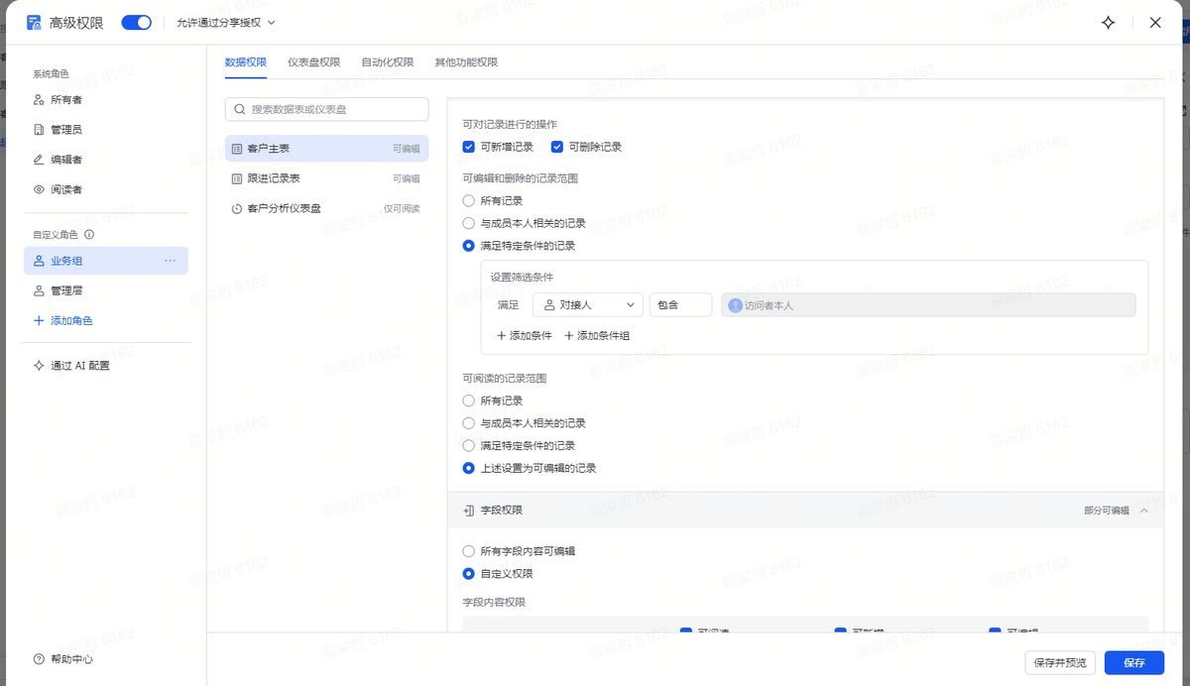Select 所有记录 under 可阅读的记录范围
1190x686 pixels.
(x=469, y=400)
